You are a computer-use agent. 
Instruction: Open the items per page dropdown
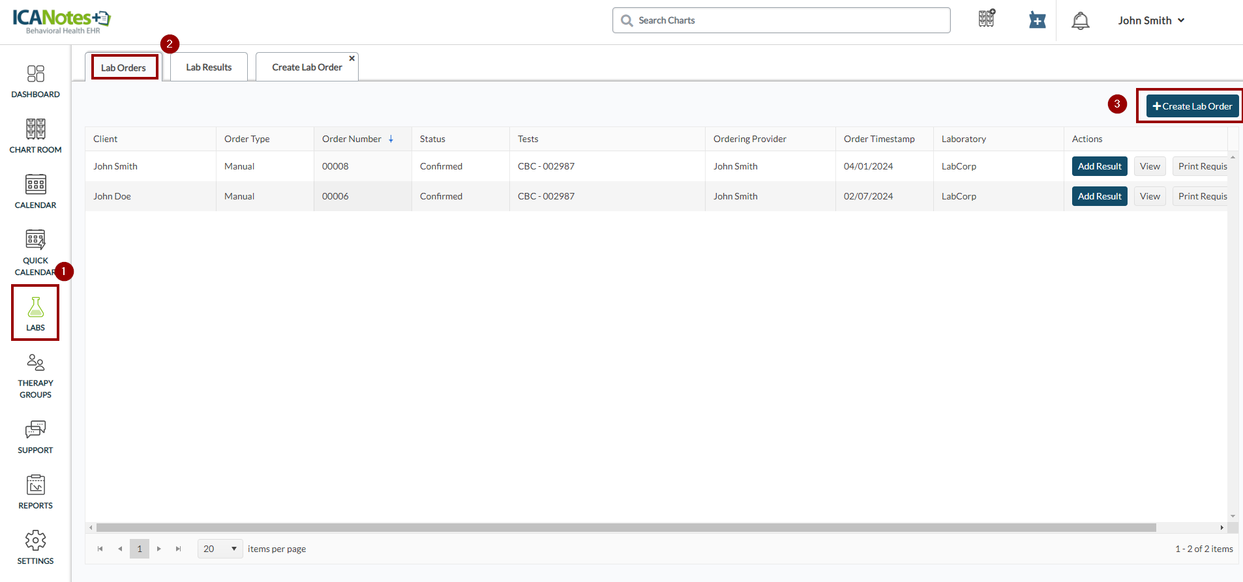[220, 549]
